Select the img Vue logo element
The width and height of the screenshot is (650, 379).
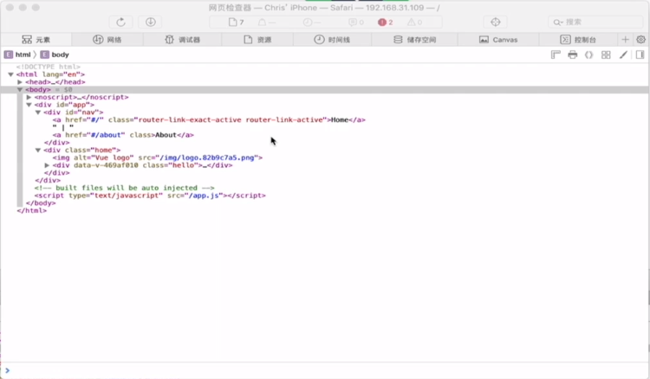(x=158, y=157)
